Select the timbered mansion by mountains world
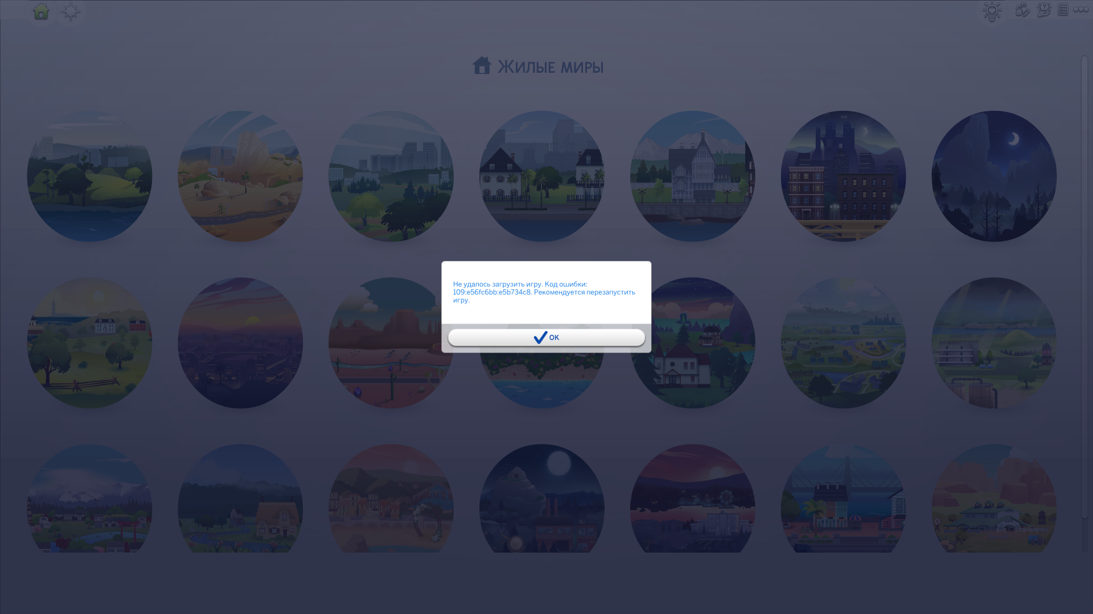The width and height of the screenshot is (1093, 614). [693, 176]
